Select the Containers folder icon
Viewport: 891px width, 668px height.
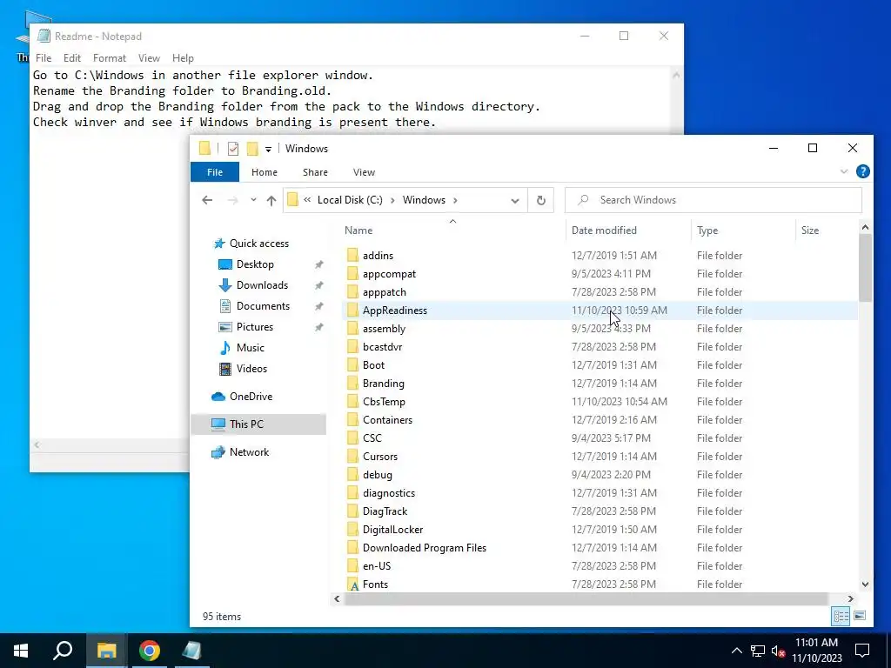[x=353, y=420]
